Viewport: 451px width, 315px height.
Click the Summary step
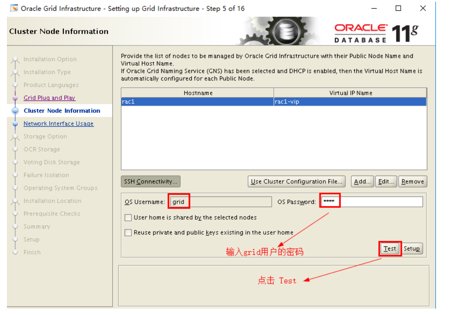[x=37, y=227]
